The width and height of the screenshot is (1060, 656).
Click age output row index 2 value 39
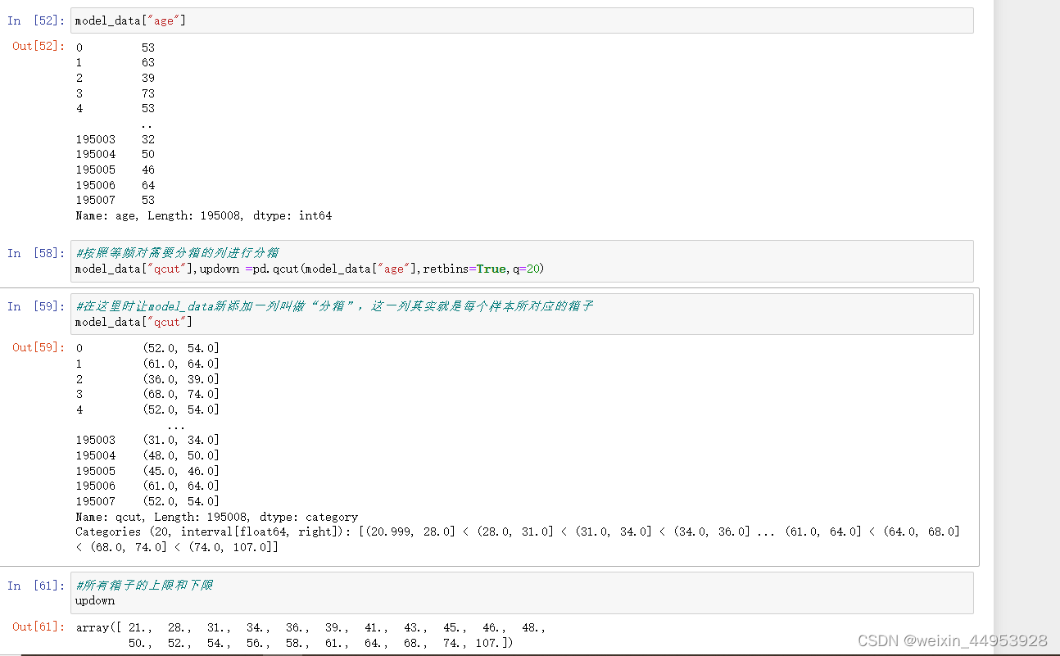[116, 78]
